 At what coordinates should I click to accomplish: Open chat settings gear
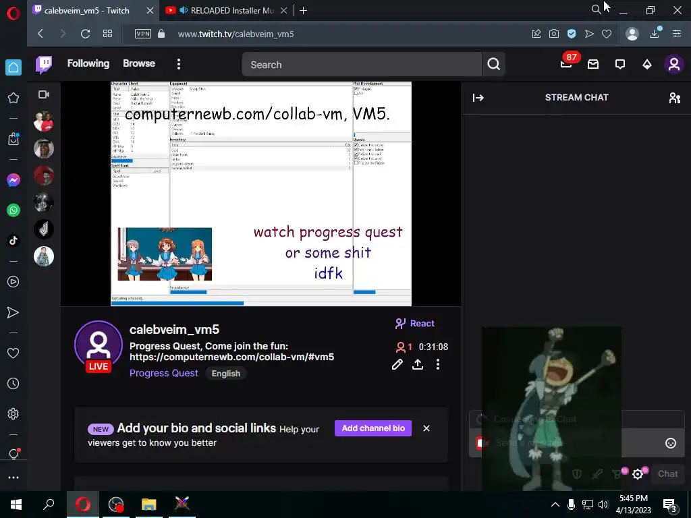pyautogui.click(x=638, y=474)
